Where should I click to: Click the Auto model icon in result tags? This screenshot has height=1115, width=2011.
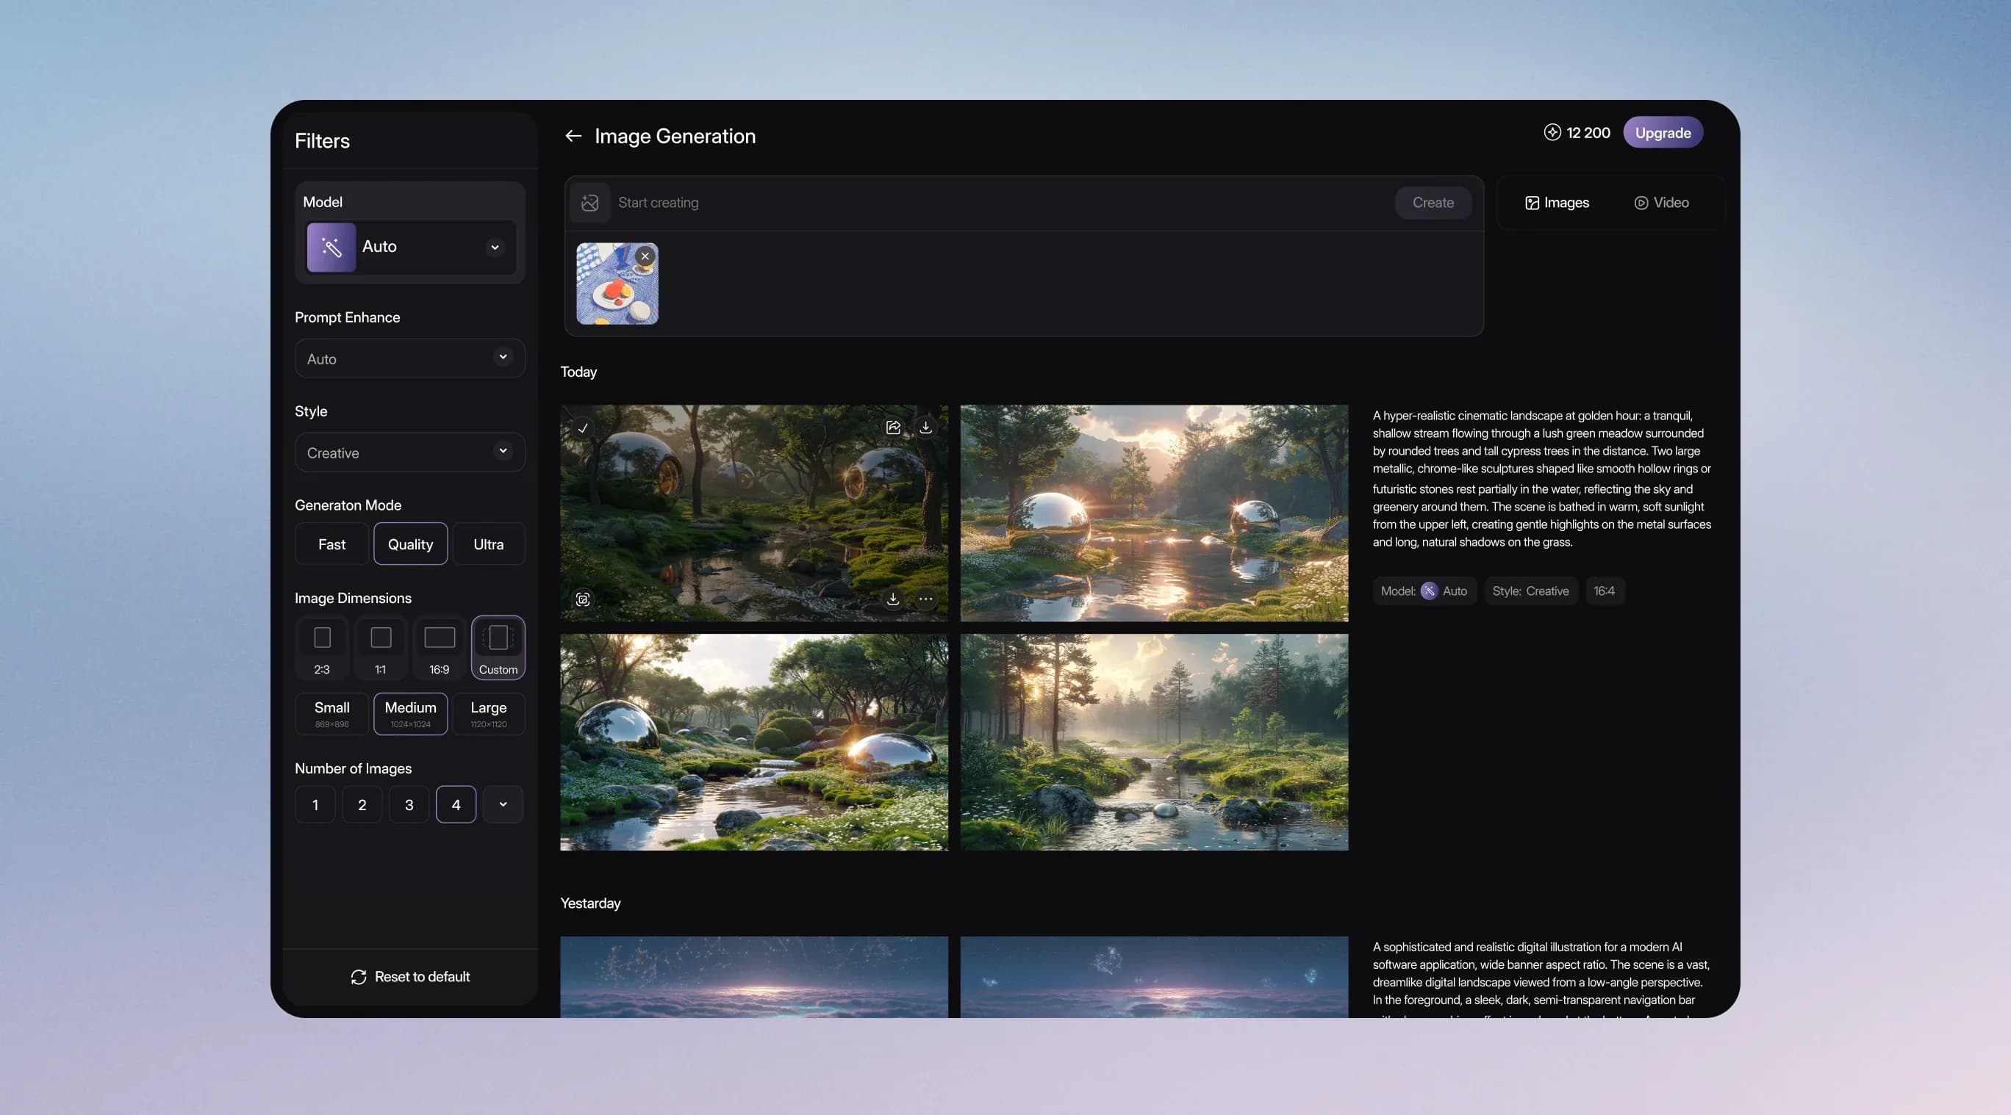click(1429, 591)
